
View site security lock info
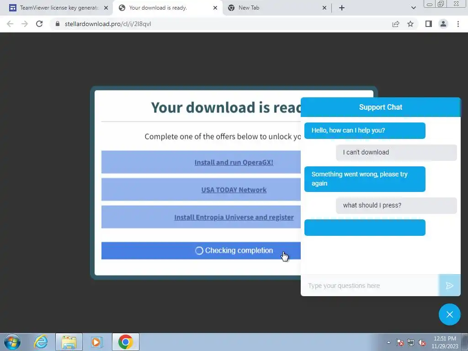point(58,24)
